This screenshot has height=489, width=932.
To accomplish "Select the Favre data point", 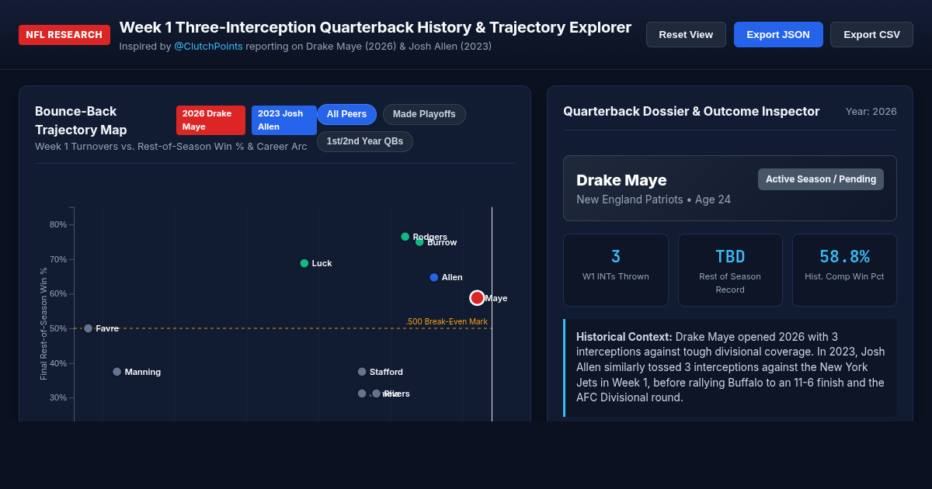I will click(88, 328).
